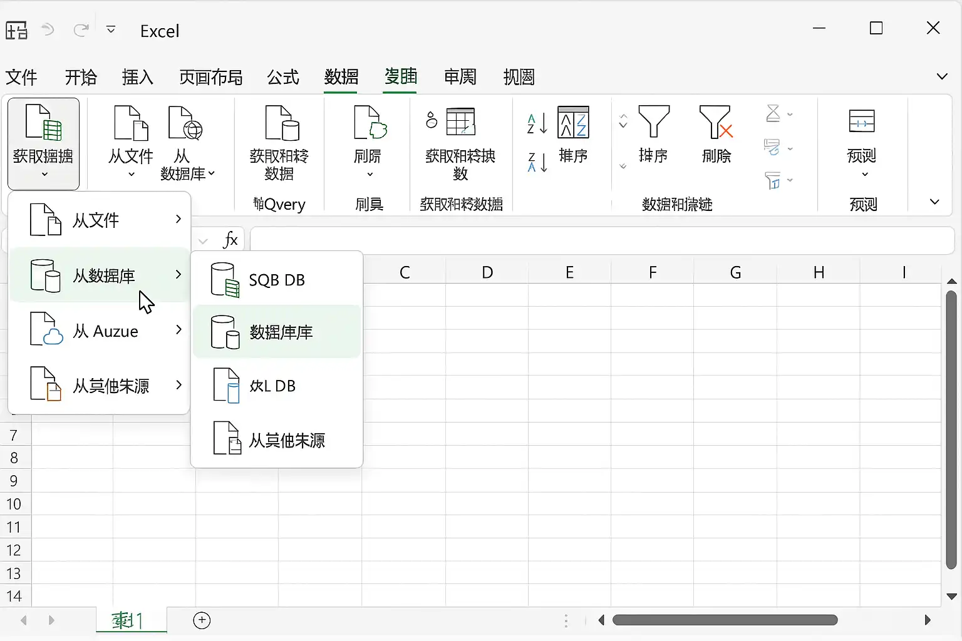Open the AZ sort dialog icon
Screen dimensions: 962x641
point(573,121)
